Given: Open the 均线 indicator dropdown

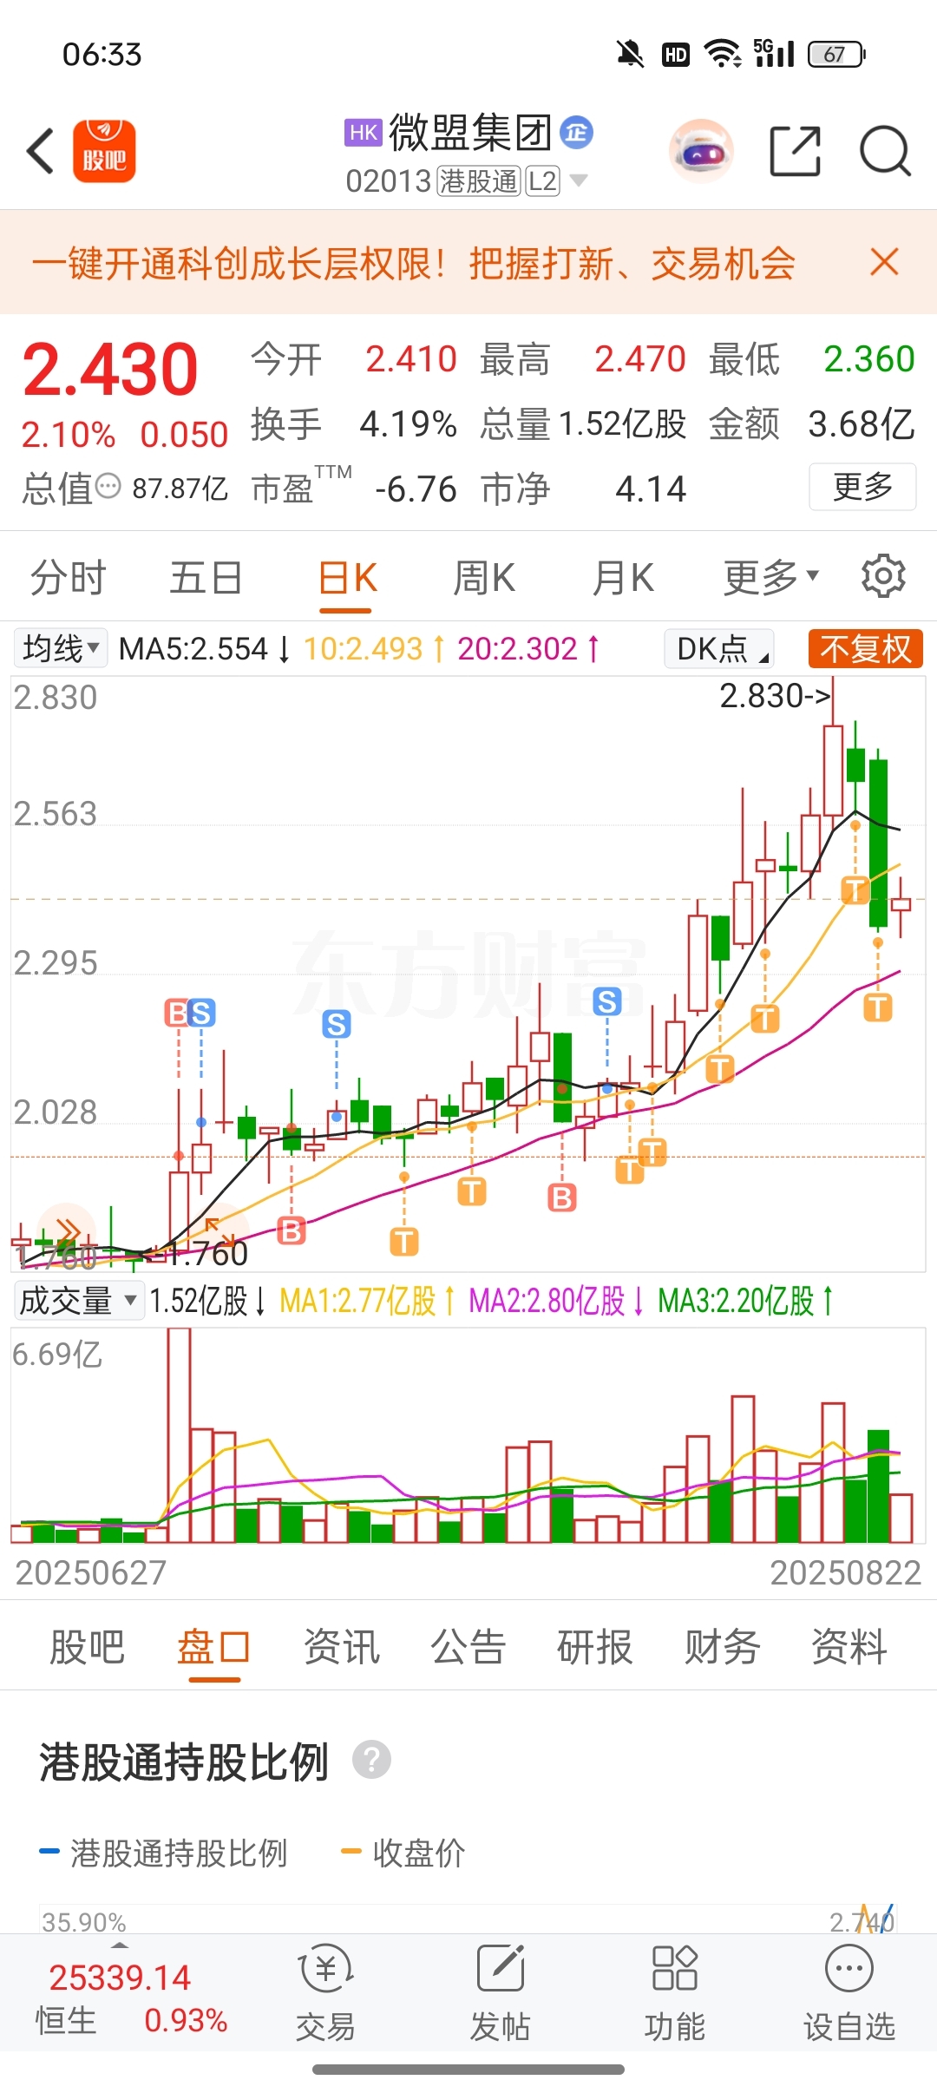Looking at the screenshot, I should click(61, 647).
